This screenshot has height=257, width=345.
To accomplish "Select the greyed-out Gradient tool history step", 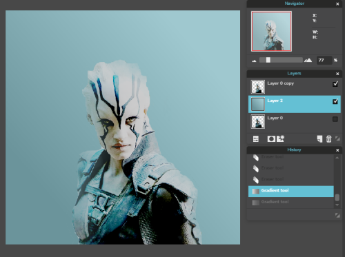I will (x=291, y=203).
